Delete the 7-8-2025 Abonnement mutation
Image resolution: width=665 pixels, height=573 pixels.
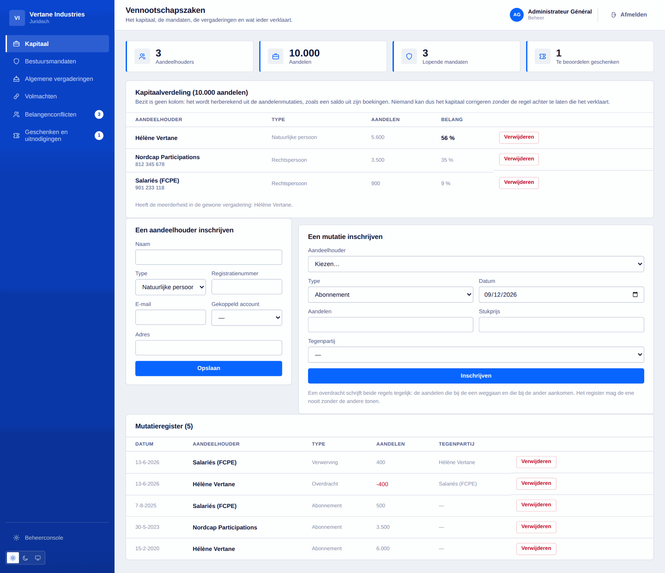[536, 505]
